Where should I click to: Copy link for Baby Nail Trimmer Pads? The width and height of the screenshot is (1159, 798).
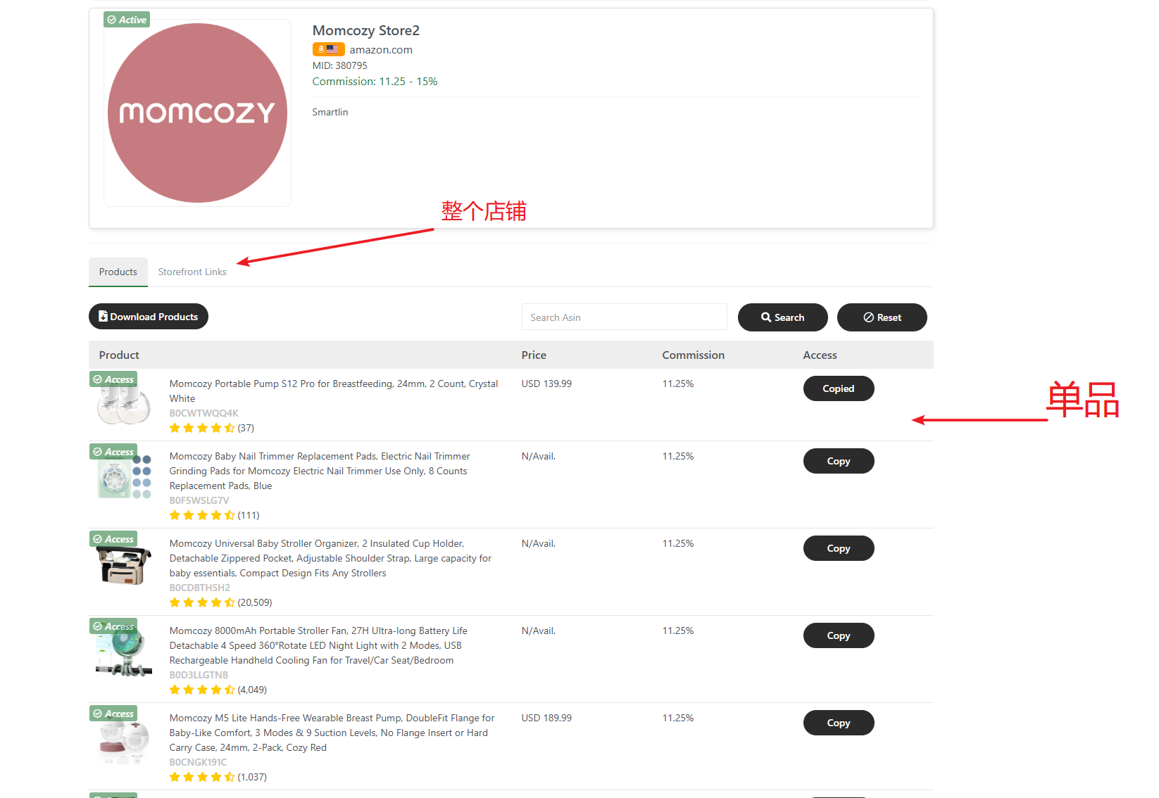pos(838,461)
